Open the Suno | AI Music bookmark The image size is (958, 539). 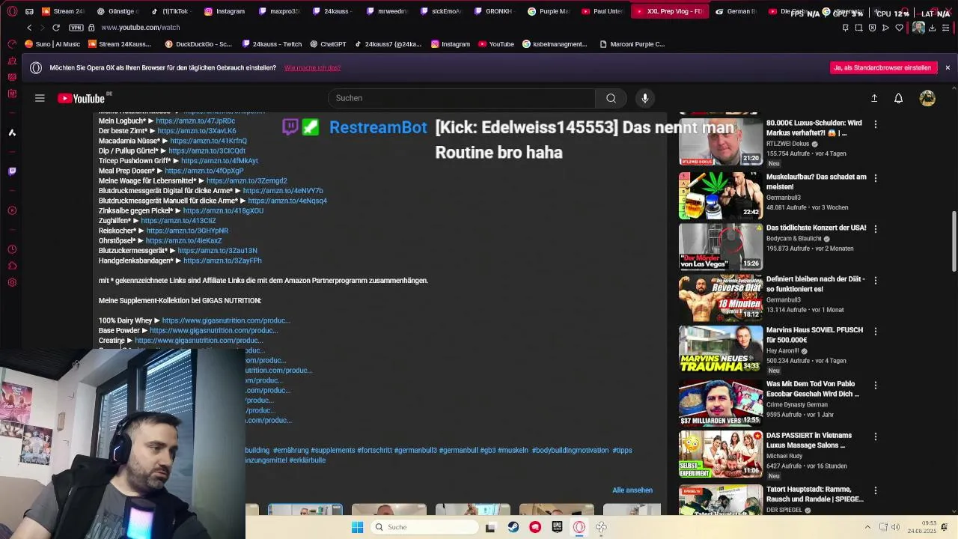coord(52,44)
